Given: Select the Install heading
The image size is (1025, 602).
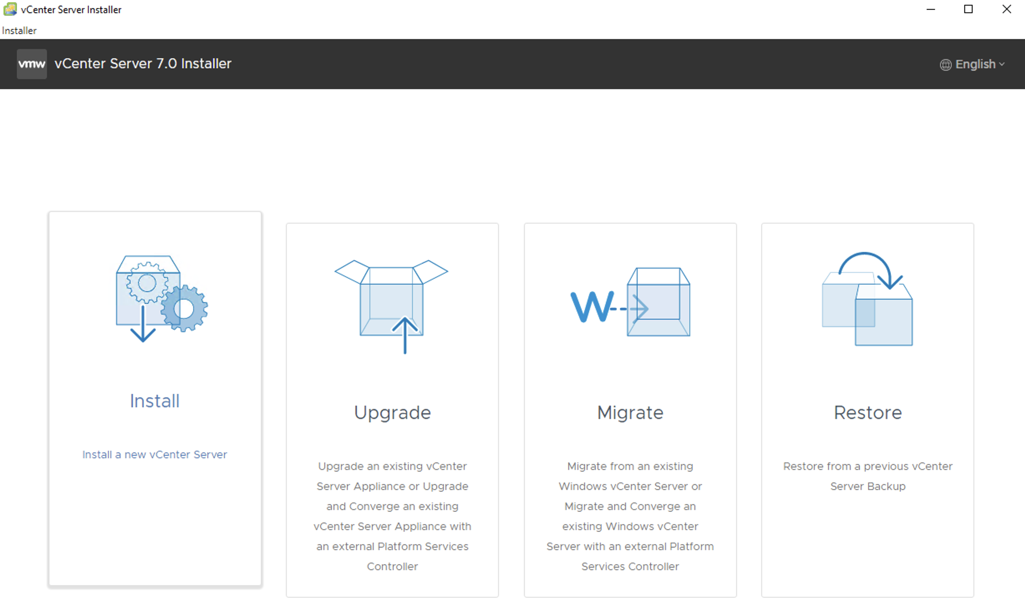Looking at the screenshot, I should click(x=155, y=401).
